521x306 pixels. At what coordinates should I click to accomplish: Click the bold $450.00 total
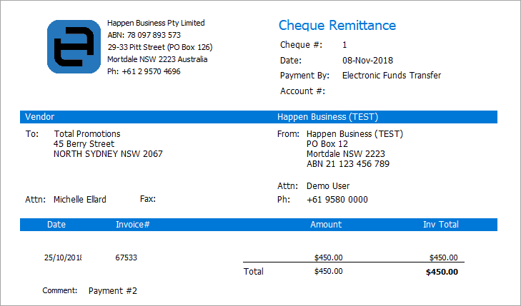coord(442,272)
